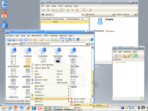This screenshot has width=148, height=111.
Task: Expand the Open With submenu
Action: coord(50,86)
